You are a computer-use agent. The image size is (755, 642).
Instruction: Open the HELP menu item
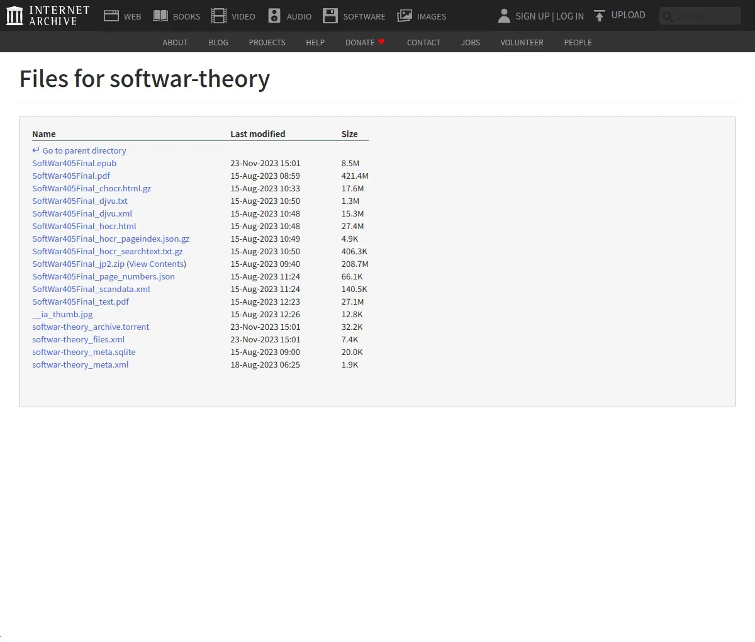[x=315, y=42]
